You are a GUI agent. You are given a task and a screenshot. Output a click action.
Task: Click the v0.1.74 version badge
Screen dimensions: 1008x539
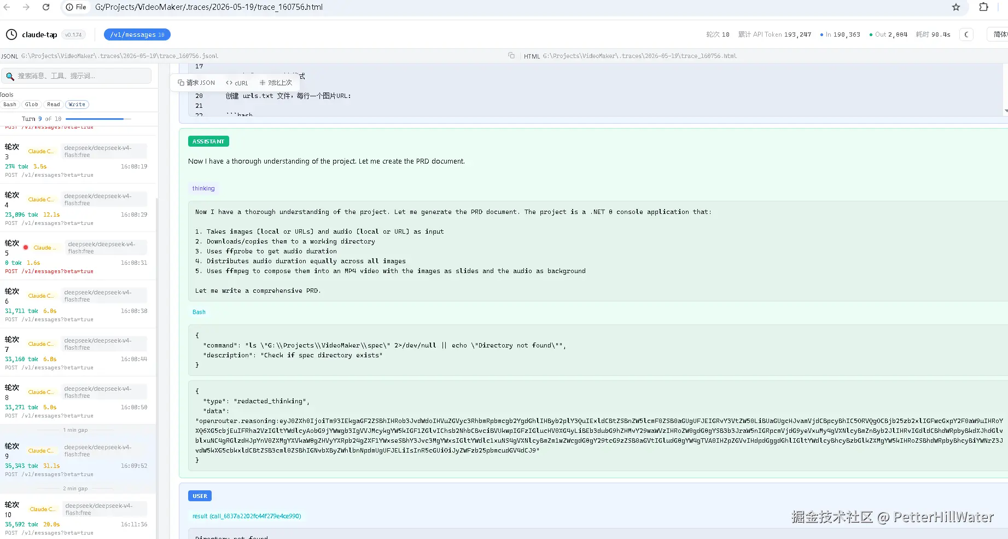pyautogui.click(x=73, y=34)
